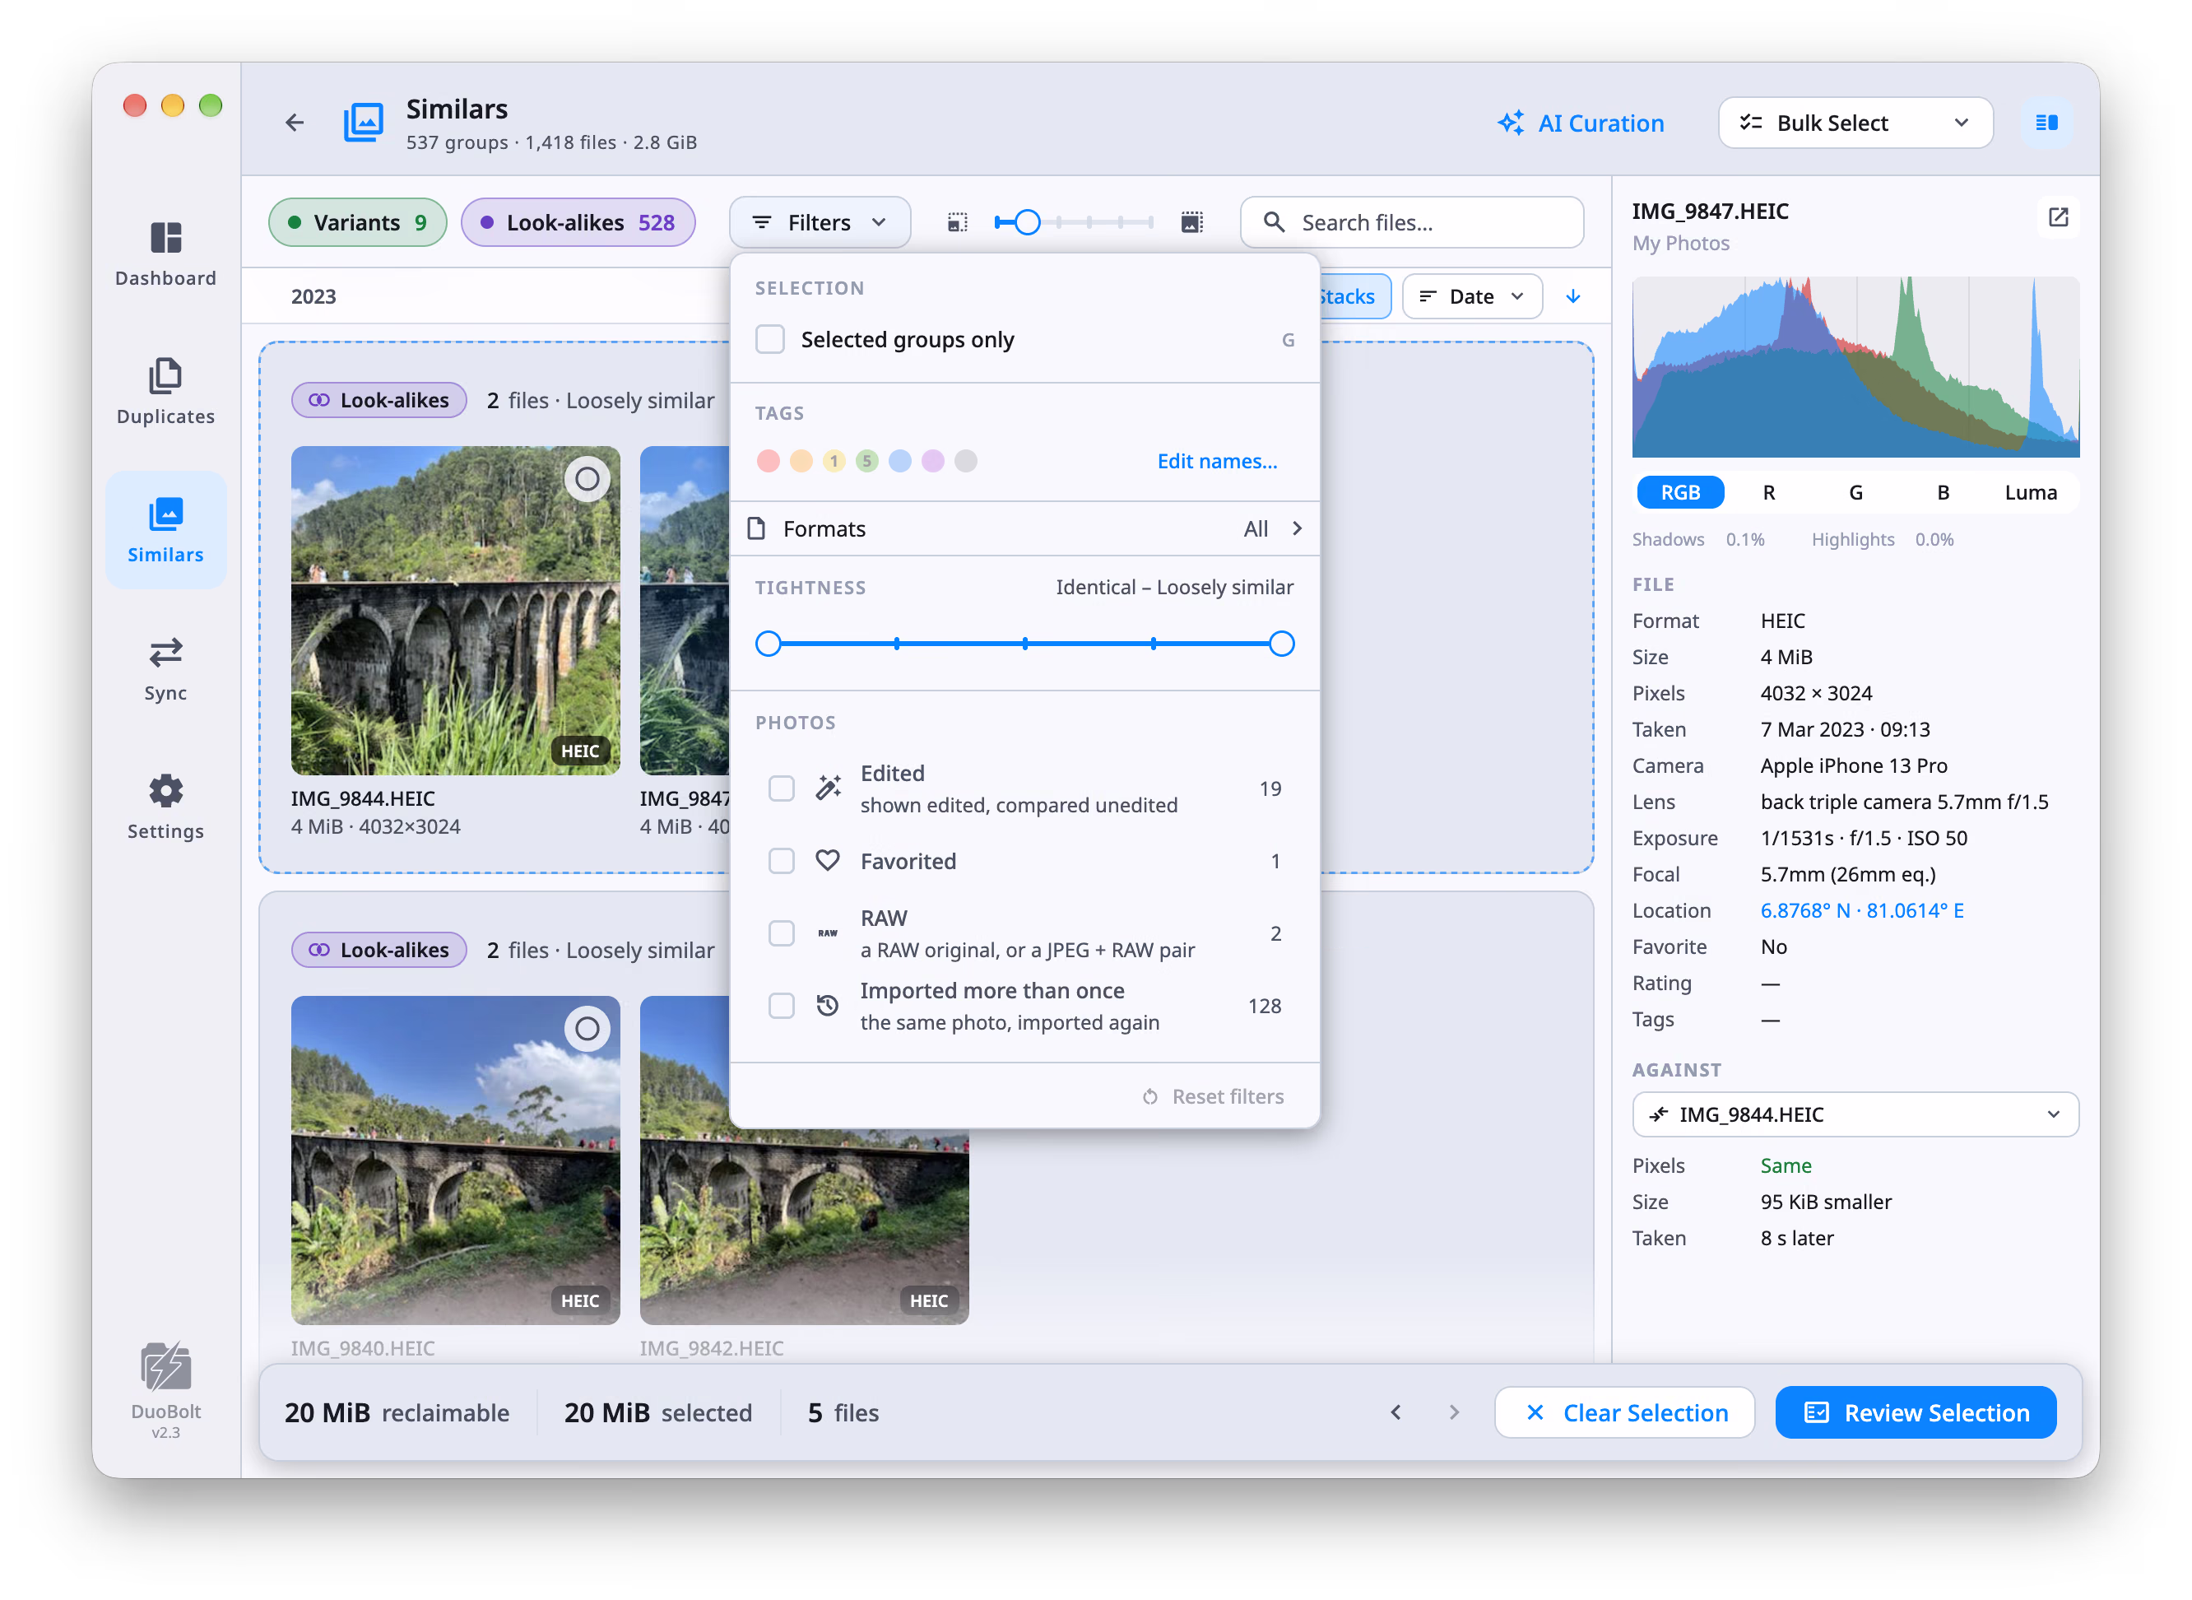The width and height of the screenshot is (2192, 1600).
Task: Select the red tag swatch
Action: pos(768,461)
